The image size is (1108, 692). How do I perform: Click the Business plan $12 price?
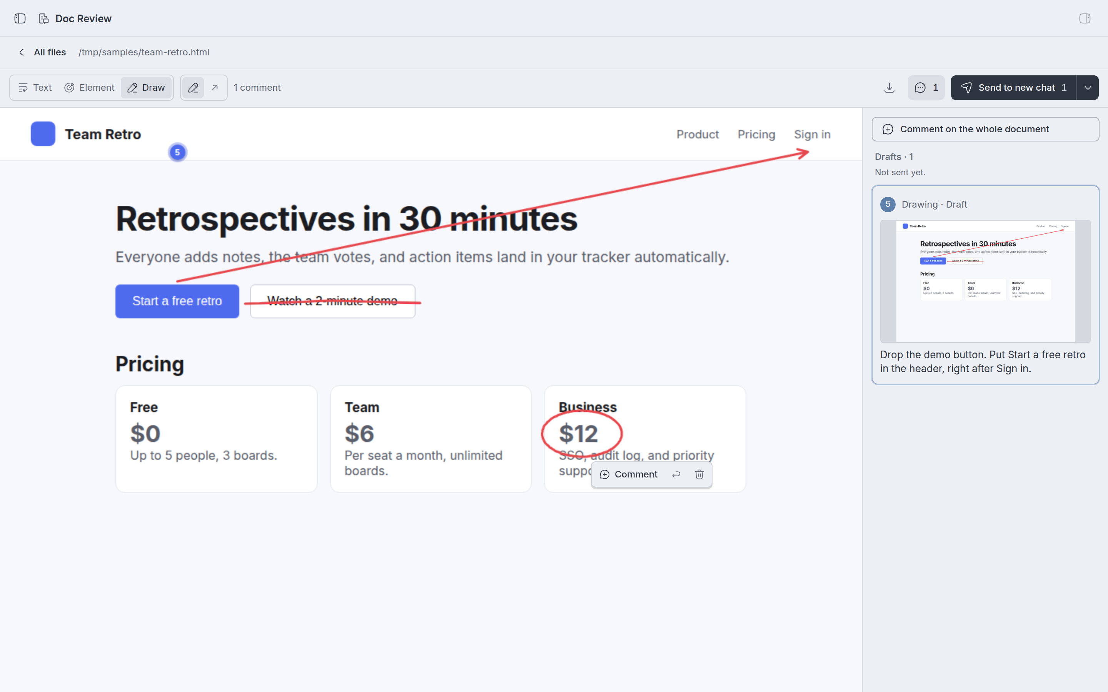[578, 433]
